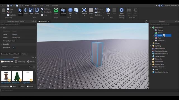Screen dimensions: 179x100
Task: Open the Recent tab in Toolbox
Action: tap(31, 62)
